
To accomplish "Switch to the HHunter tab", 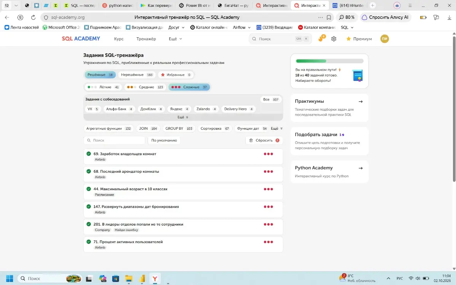I will click(348, 6).
